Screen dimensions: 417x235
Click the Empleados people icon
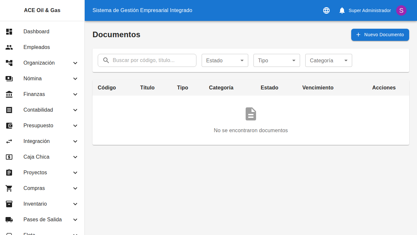tap(9, 47)
